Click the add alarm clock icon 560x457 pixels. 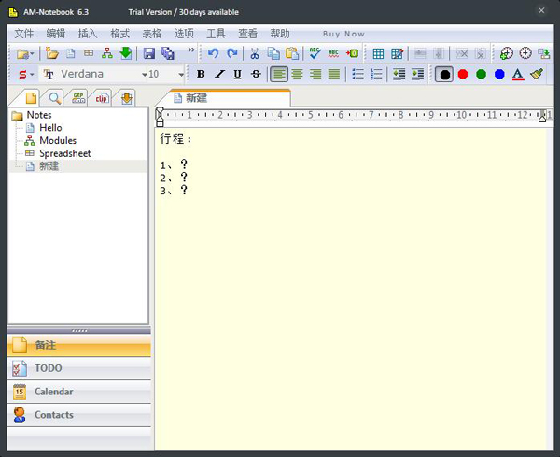507,53
